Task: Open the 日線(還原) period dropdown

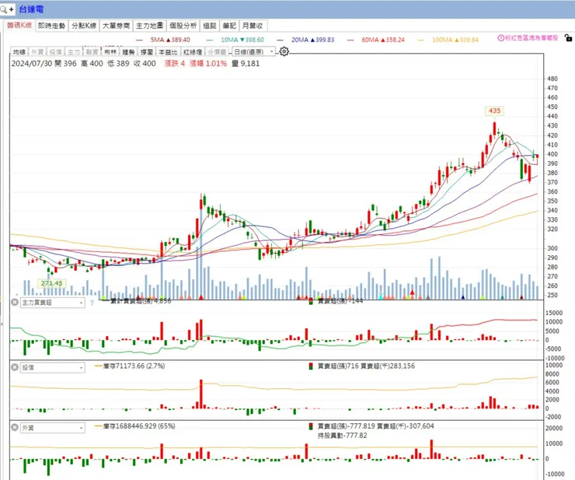Action: pyautogui.click(x=253, y=52)
